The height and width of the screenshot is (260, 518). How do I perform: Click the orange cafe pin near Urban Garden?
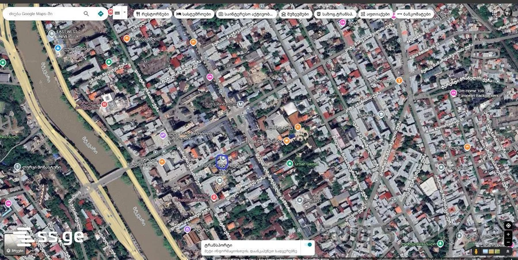coord(287,141)
